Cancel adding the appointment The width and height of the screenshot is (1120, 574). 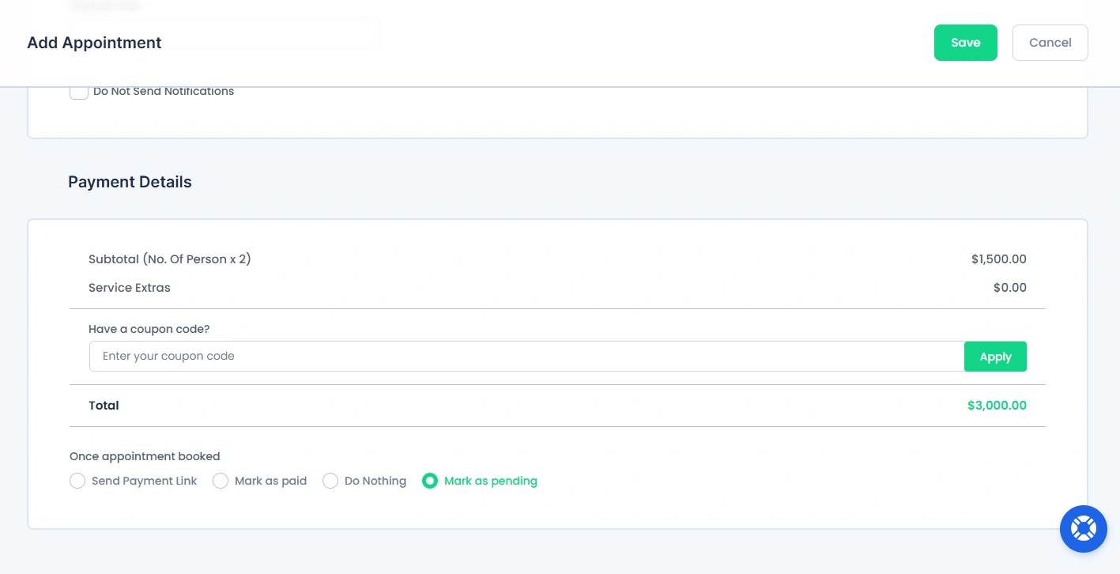point(1050,43)
